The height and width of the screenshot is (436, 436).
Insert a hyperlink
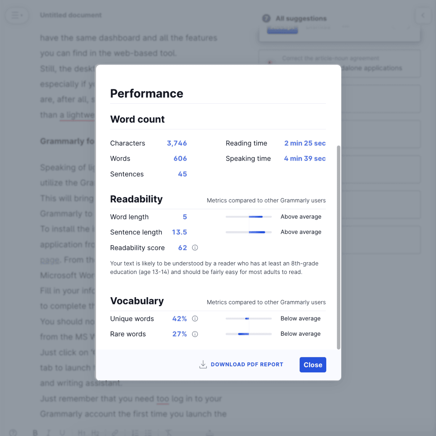[x=115, y=432]
